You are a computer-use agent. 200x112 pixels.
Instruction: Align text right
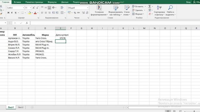49,13
